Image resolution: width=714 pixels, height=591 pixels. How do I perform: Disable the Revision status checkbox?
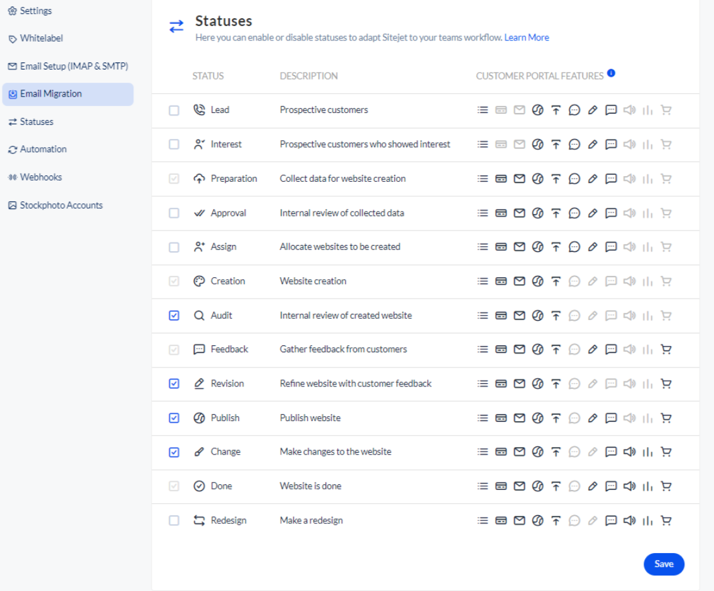(174, 384)
